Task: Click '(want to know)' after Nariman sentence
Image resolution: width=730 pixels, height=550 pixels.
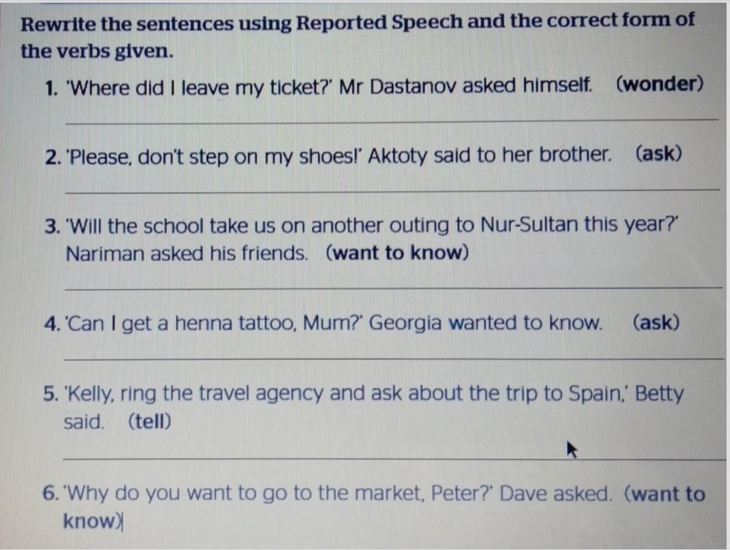Action: click(397, 253)
